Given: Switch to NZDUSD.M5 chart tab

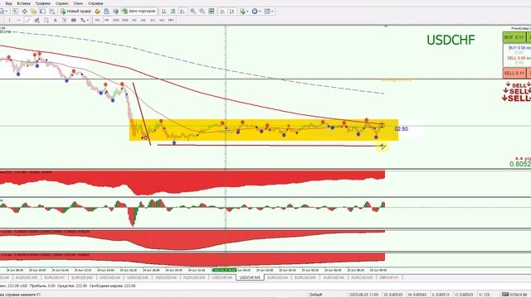Looking at the screenshot, I should point(194,277).
